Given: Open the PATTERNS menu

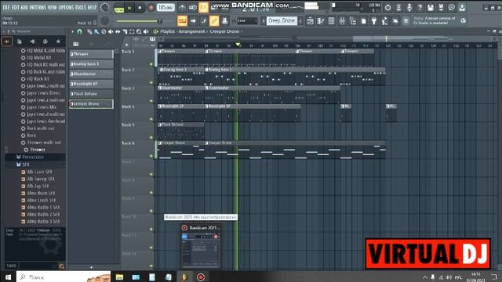Looking at the screenshot, I should [x=38, y=7].
